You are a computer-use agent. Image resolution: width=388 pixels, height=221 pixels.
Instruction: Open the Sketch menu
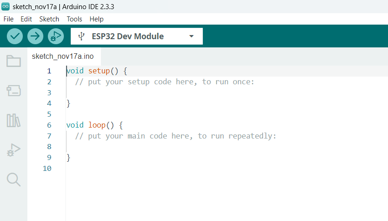tap(49, 19)
